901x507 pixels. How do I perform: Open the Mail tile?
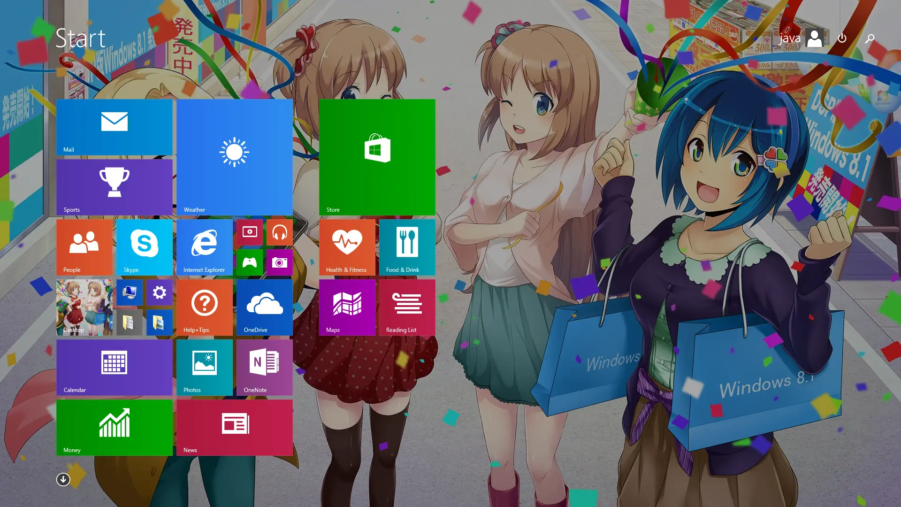tap(115, 127)
